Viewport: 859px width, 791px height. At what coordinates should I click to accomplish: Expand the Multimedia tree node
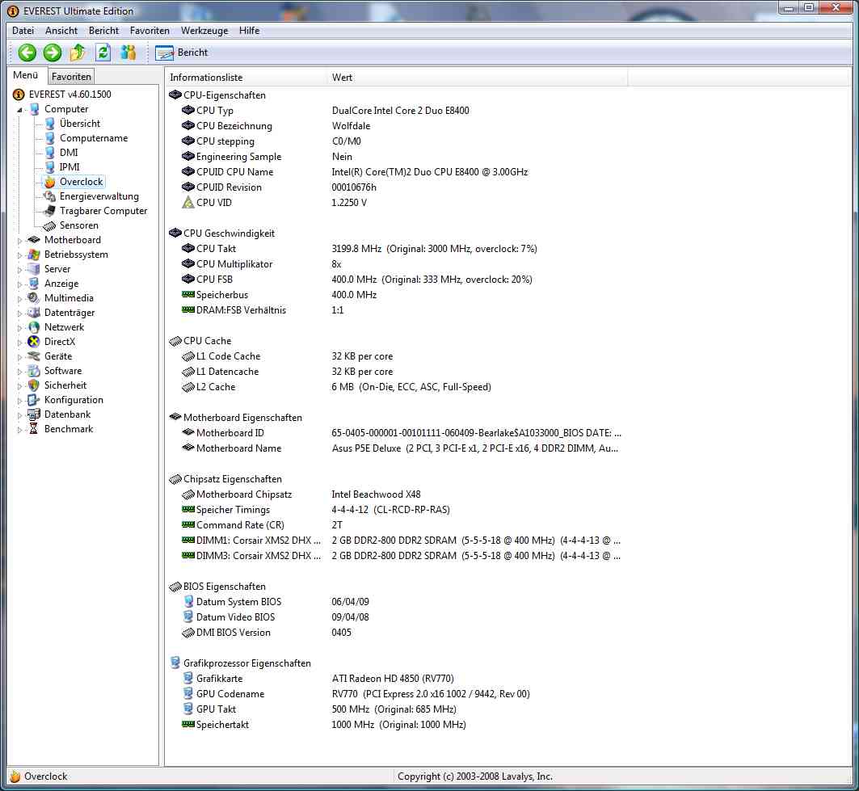[19, 298]
